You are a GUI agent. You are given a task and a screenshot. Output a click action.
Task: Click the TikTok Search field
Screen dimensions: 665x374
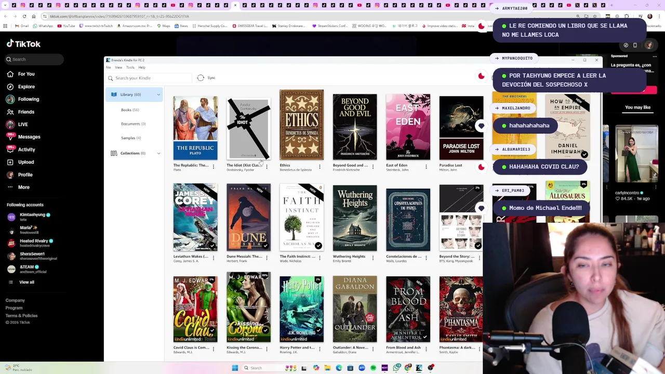tap(34, 59)
